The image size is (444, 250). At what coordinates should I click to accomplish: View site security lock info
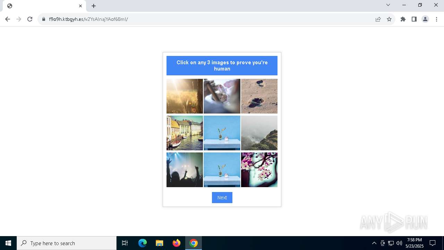(44, 19)
